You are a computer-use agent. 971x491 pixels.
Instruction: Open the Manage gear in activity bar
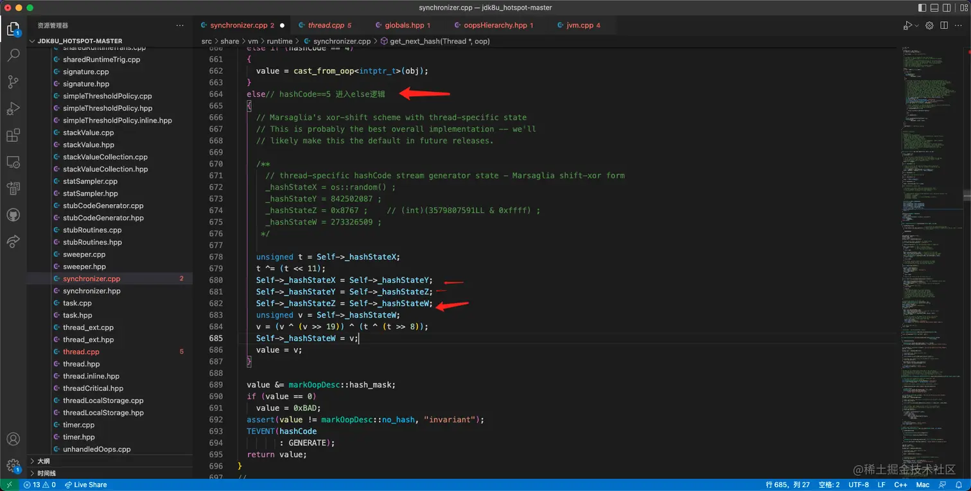13,466
